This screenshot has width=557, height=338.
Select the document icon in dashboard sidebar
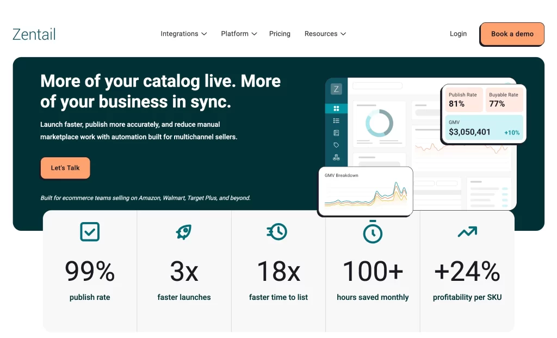tap(336, 133)
